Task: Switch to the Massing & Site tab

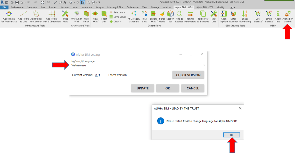Action: 115,7
